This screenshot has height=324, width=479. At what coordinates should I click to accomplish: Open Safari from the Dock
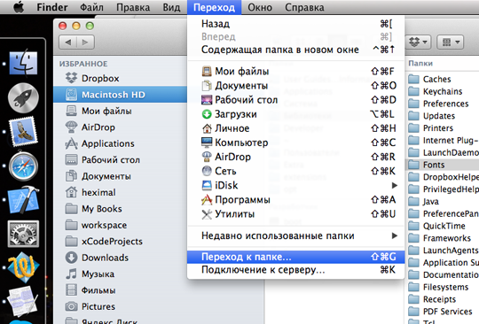(x=23, y=166)
